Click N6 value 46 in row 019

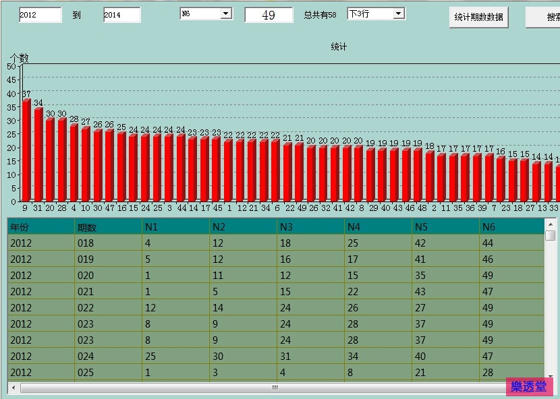(512, 259)
